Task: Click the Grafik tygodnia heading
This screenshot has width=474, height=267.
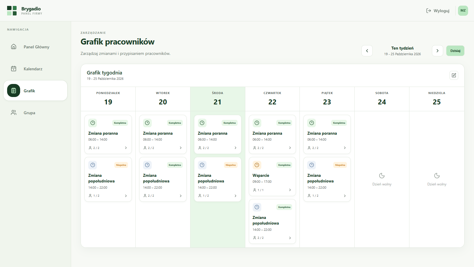Action: [x=105, y=73]
